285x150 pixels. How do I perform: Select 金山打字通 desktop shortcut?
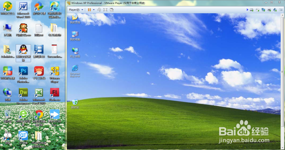coord(39,8)
